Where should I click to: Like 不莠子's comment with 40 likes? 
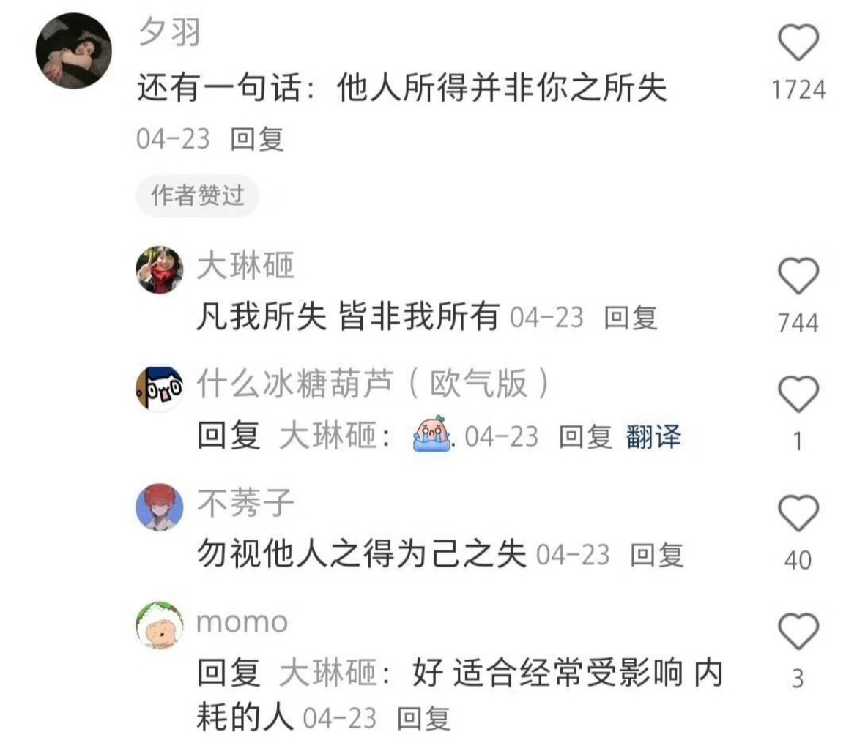(x=798, y=513)
